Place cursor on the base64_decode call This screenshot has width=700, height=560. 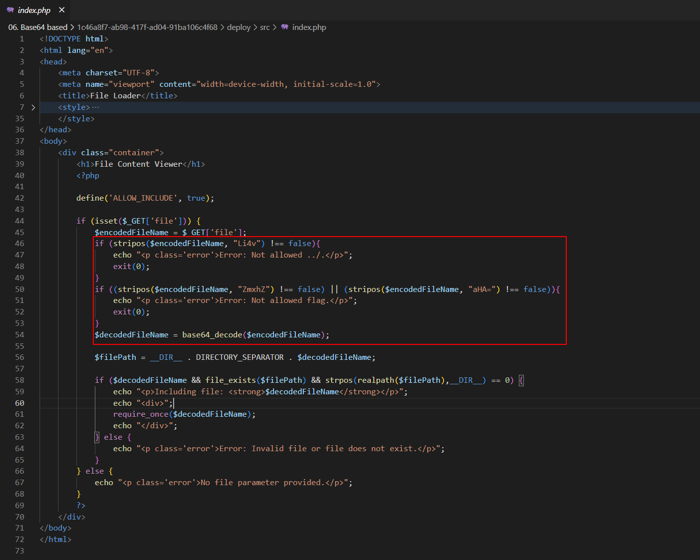click(213, 334)
